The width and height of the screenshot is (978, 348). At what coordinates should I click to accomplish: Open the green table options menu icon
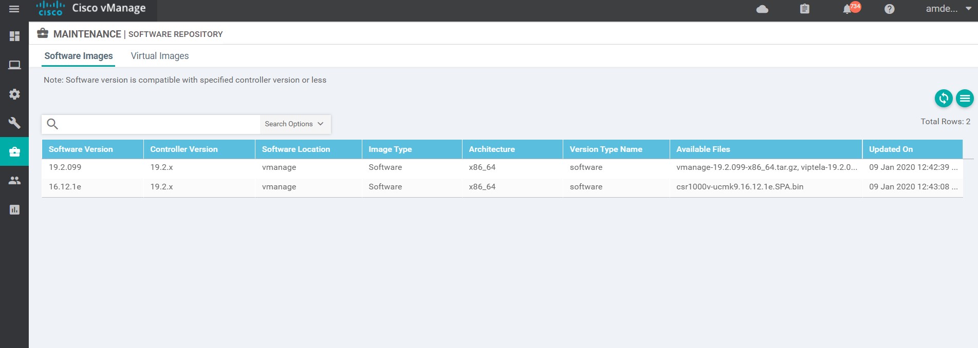point(965,98)
